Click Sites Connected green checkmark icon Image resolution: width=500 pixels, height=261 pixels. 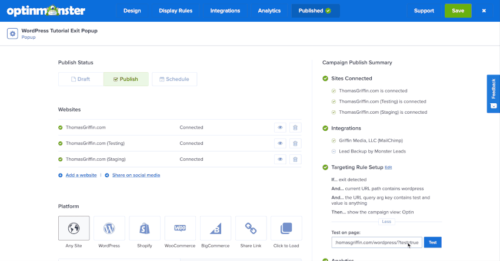tap(325, 79)
